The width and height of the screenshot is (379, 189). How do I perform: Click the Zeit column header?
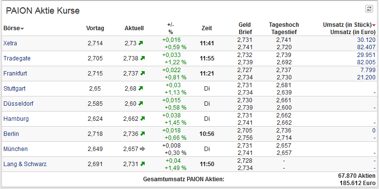coord(207,28)
